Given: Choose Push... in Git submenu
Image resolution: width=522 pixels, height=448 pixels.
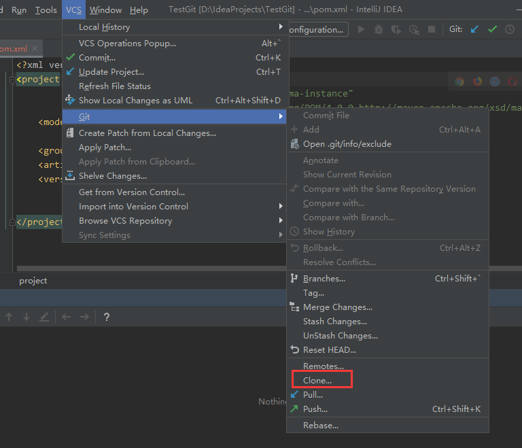Looking at the screenshot, I should (x=387, y=409).
